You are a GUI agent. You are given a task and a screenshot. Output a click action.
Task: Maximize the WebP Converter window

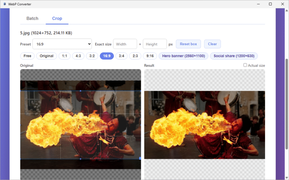(x=270, y=4)
